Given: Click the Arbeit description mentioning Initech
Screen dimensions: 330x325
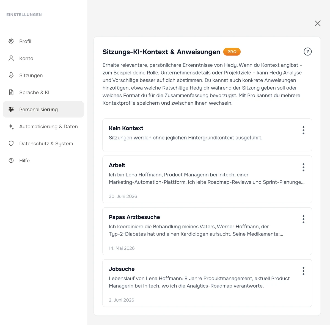Looking at the screenshot, I should (x=207, y=178).
